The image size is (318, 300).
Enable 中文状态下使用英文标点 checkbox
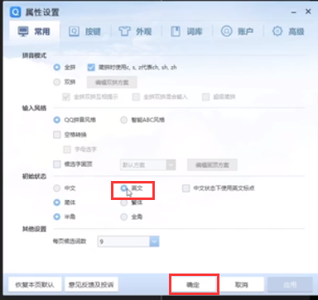pyautogui.click(x=185, y=188)
